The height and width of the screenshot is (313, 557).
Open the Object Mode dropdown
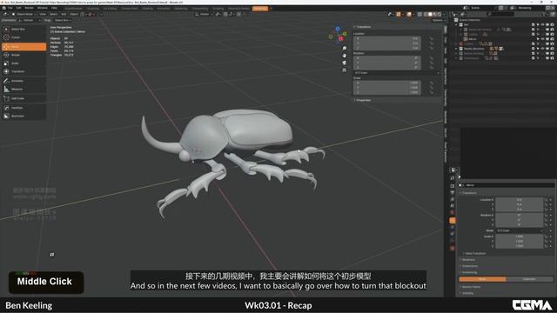(x=24, y=14)
